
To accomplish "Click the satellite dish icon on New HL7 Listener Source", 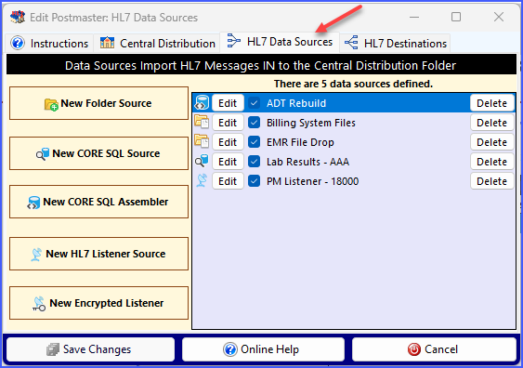I will pos(36,255).
